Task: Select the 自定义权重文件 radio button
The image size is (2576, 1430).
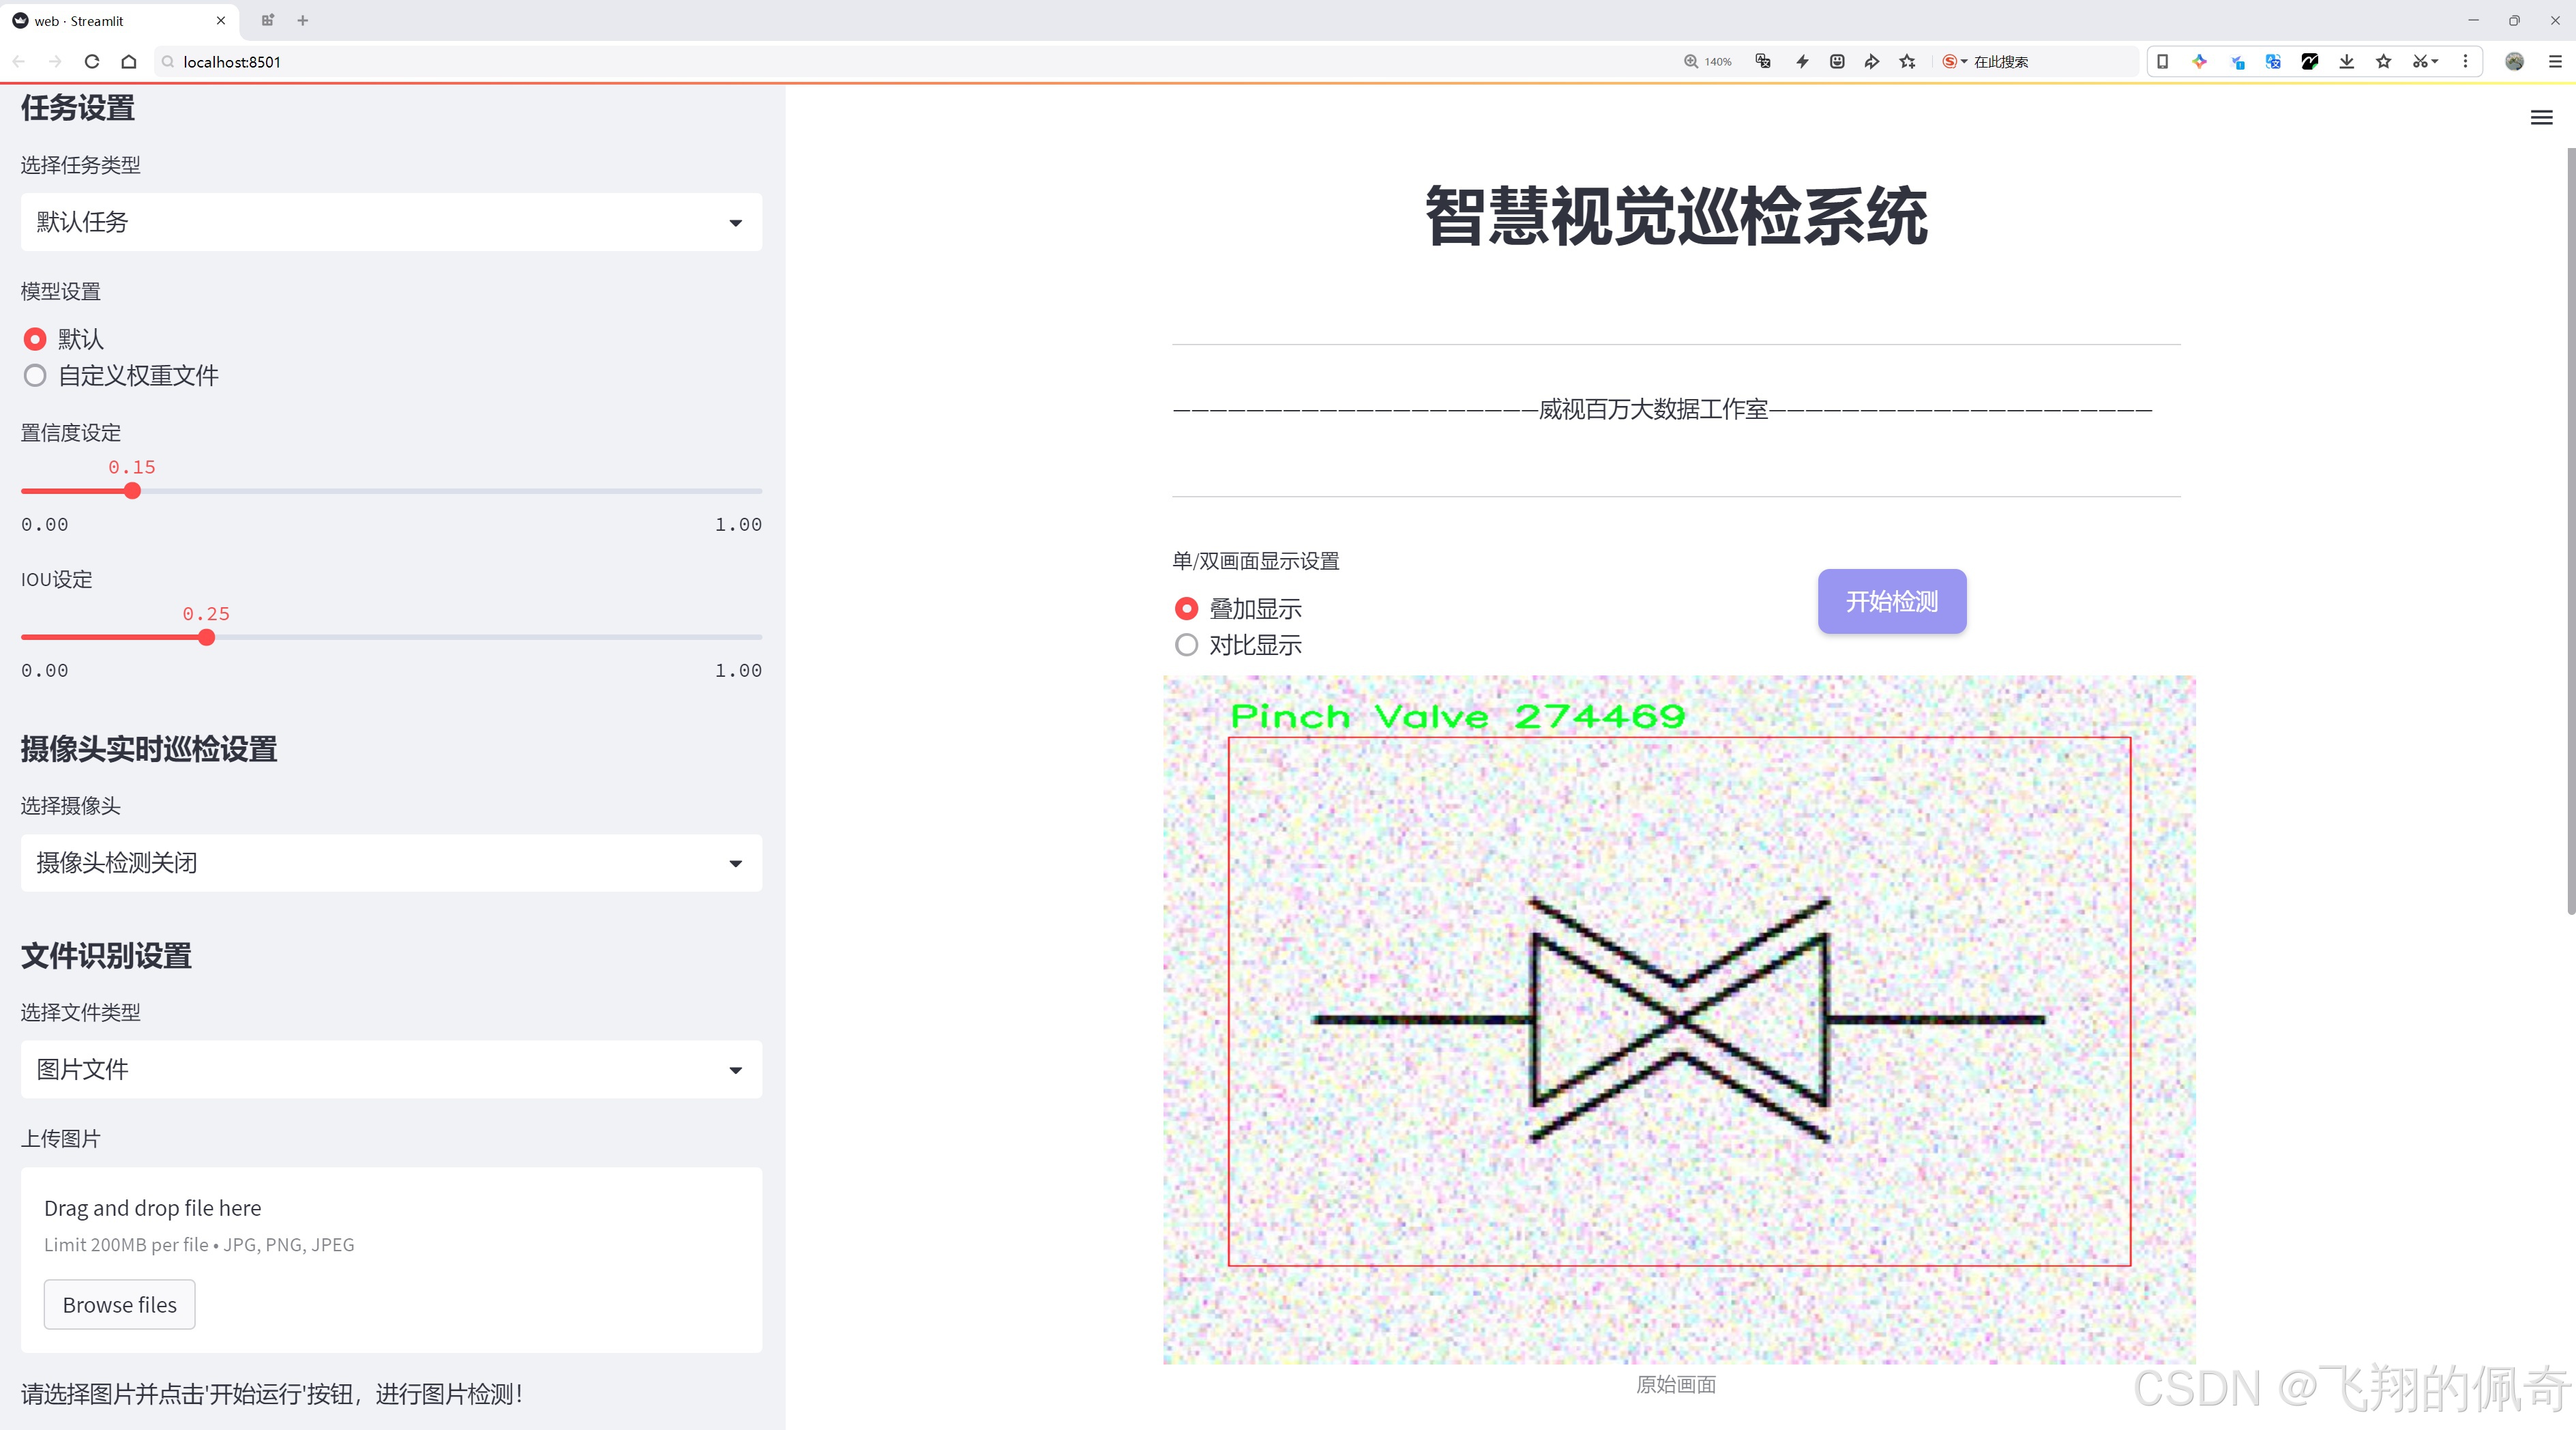Action: 35,376
